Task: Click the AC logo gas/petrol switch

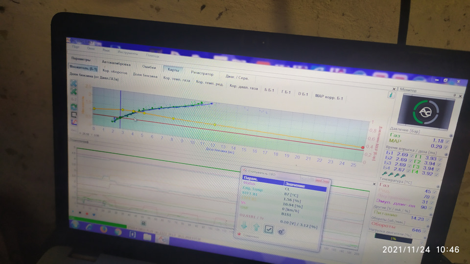Action: click(x=425, y=112)
